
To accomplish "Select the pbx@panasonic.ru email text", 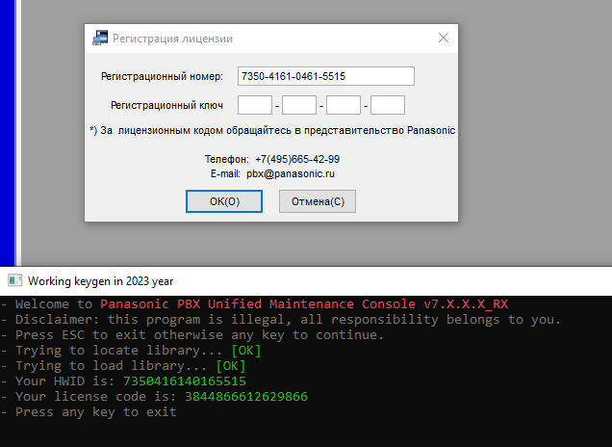I will [x=291, y=173].
